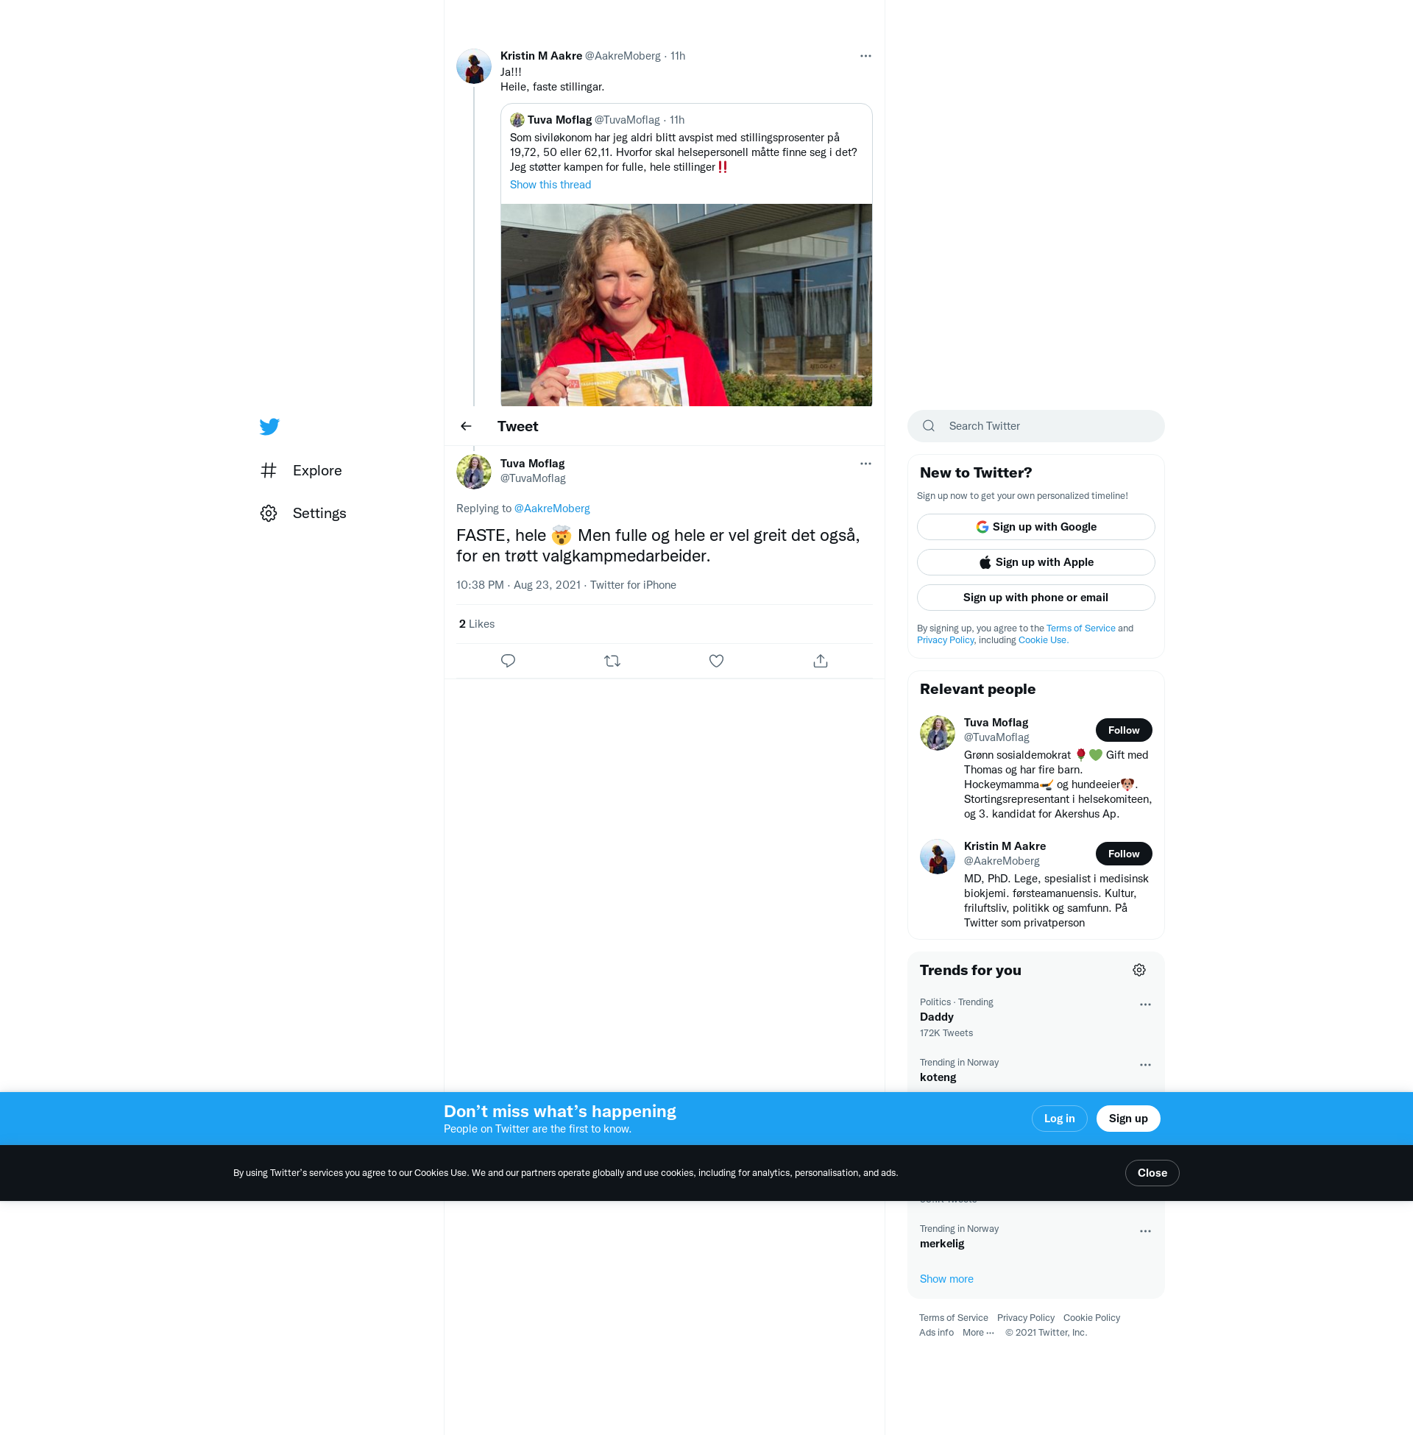Reply to Tuva Moflag's tweet
The height and width of the screenshot is (1435, 1413).
(509, 661)
